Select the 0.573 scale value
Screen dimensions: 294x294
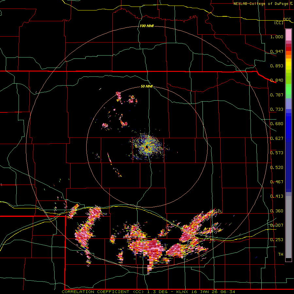(277, 153)
